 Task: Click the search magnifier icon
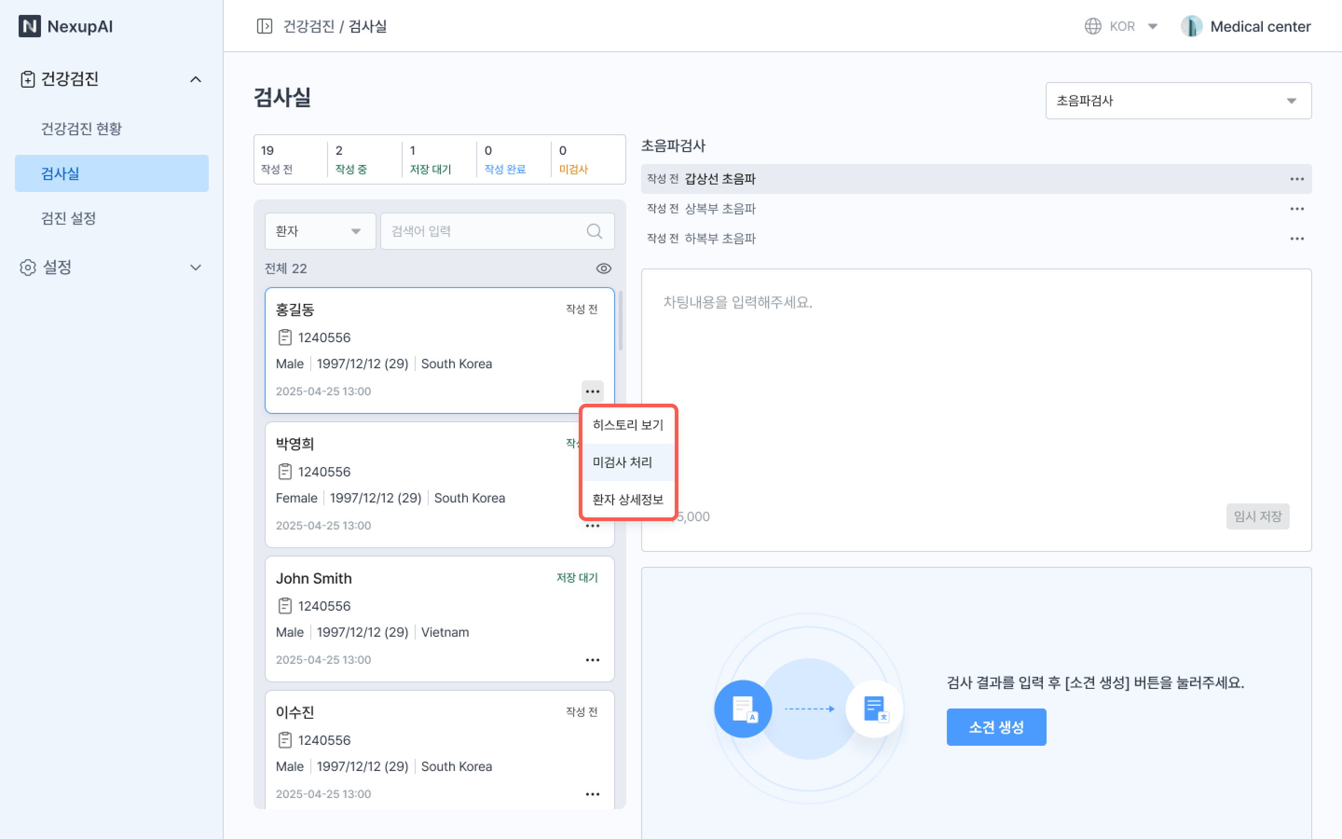[x=594, y=231]
